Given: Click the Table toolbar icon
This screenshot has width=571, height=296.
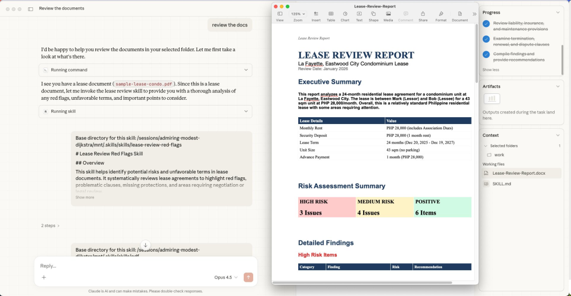Looking at the screenshot, I should (x=330, y=16).
